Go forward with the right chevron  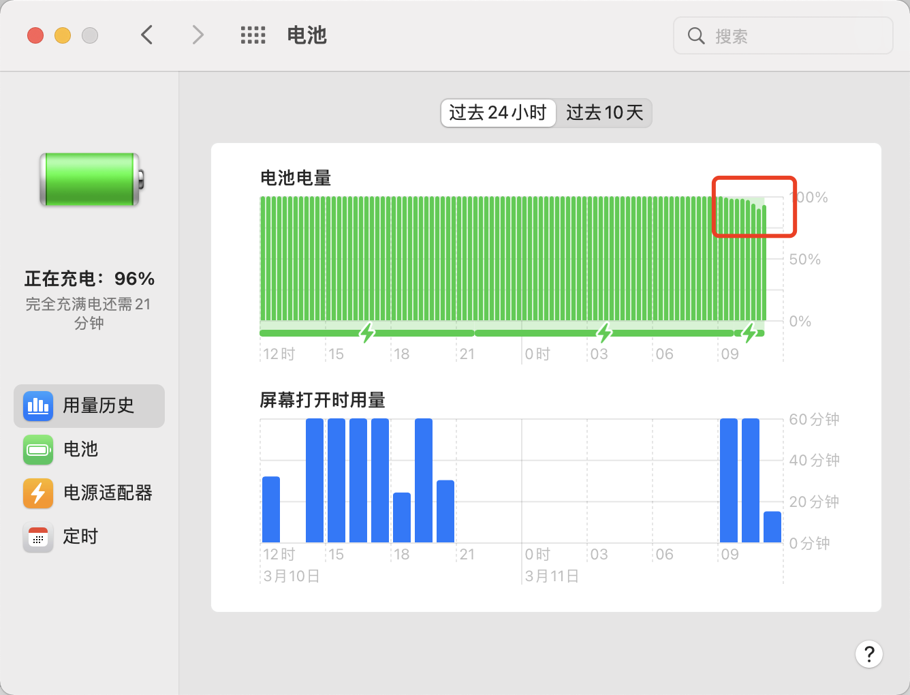[x=198, y=35]
